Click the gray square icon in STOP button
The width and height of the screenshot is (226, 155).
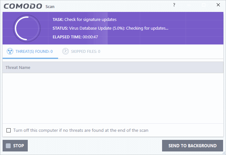coord(8,146)
